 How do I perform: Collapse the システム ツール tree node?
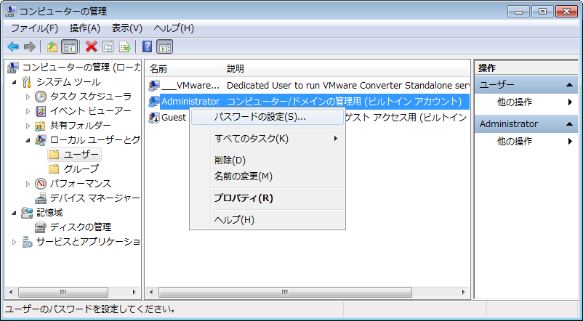pos(15,83)
